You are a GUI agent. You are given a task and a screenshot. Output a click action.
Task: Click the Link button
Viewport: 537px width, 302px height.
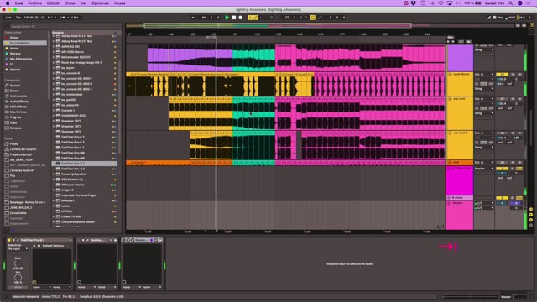coord(8,18)
